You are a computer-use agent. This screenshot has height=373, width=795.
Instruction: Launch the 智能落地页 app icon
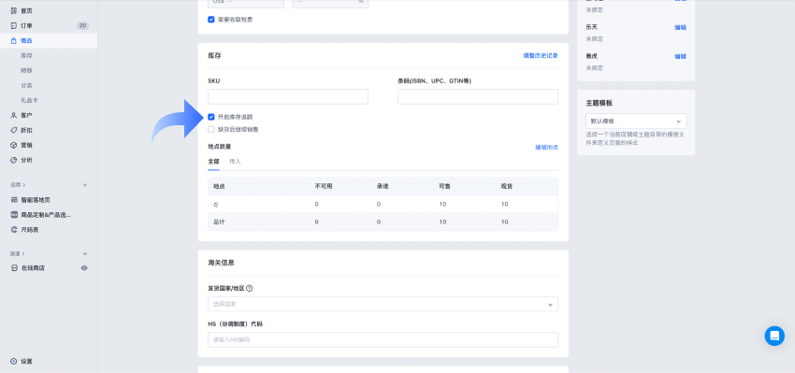[14, 200]
